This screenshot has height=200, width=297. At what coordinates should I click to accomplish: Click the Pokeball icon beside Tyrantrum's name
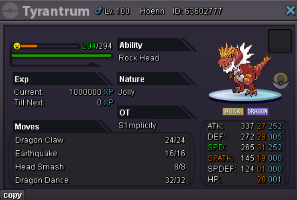(x=10, y=11)
